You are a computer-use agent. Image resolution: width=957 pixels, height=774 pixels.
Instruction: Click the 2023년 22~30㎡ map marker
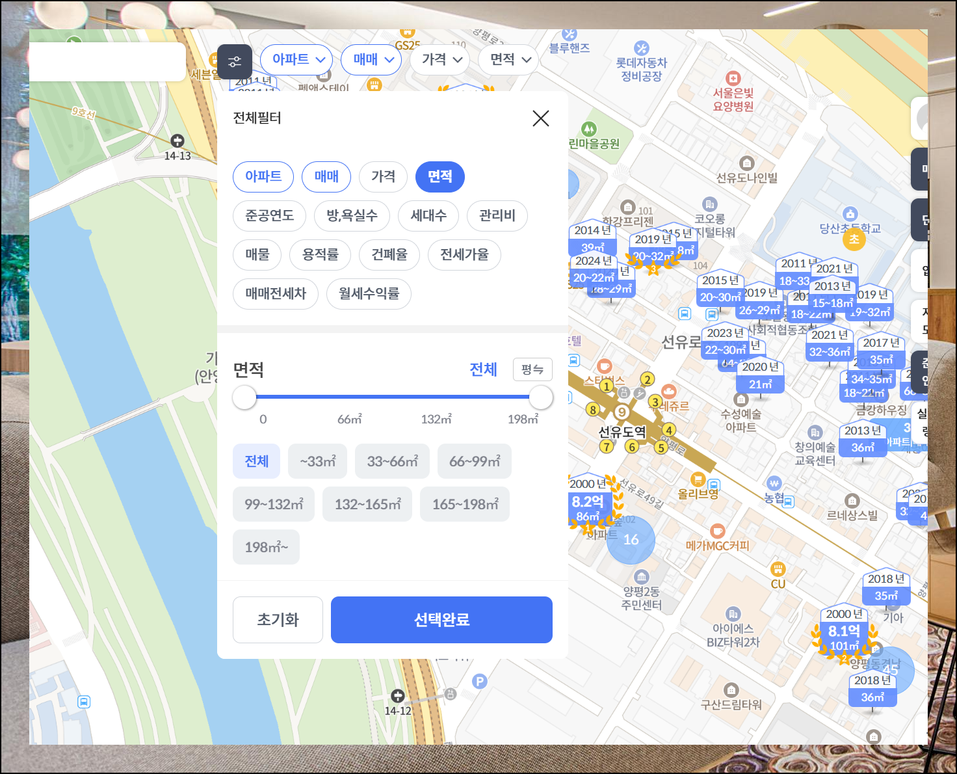click(x=726, y=341)
